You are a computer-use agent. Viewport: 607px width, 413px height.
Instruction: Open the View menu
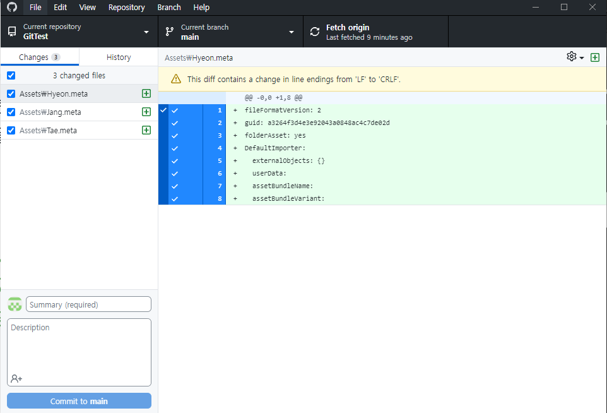pyautogui.click(x=88, y=8)
